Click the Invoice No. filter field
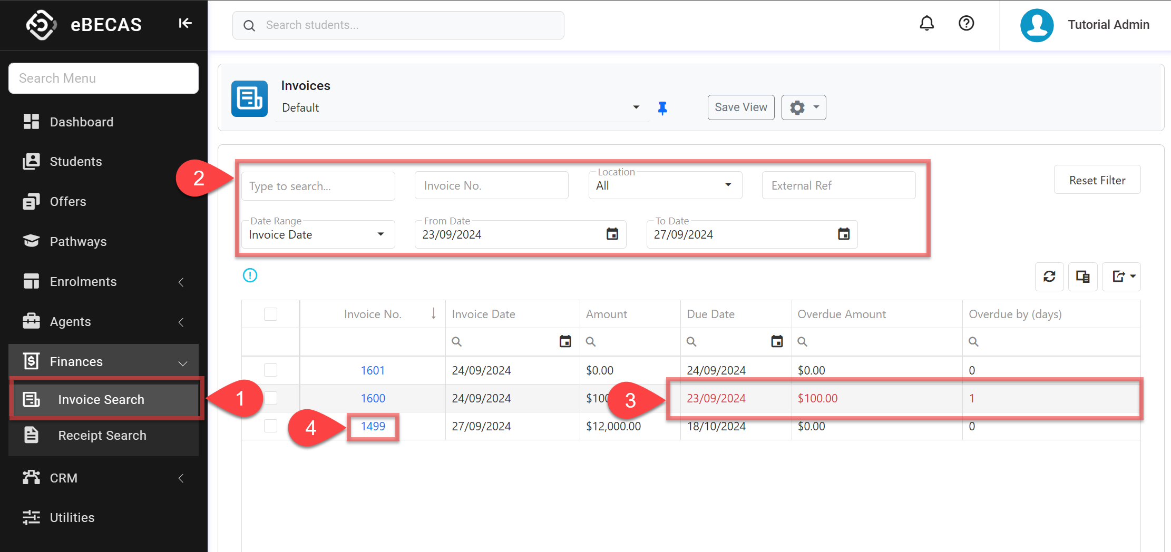Image resolution: width=1171 pixels, height=552 pixels. click(491, 185)
